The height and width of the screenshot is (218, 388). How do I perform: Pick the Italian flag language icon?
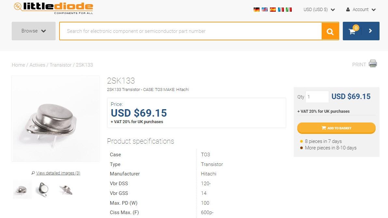tap(289, 10)
